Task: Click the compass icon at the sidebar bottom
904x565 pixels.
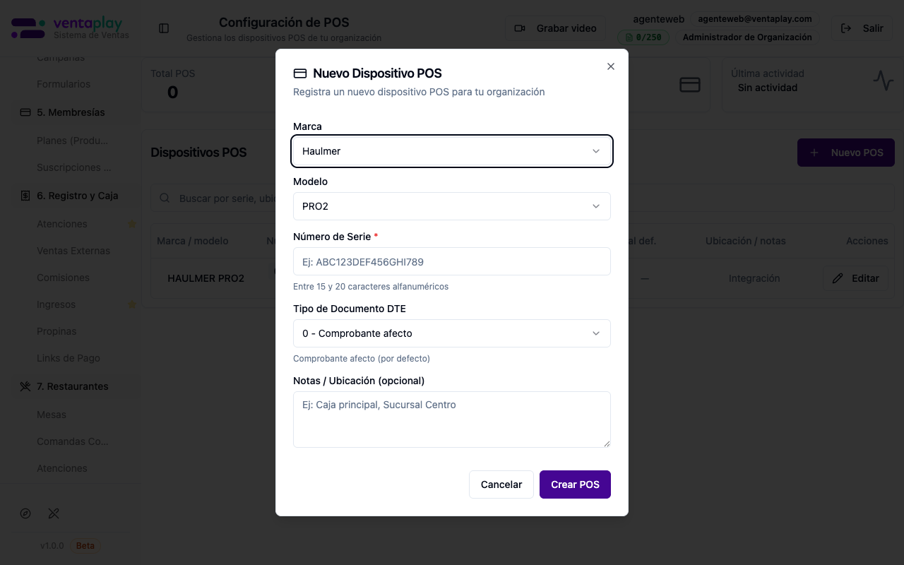Action: 25,513
